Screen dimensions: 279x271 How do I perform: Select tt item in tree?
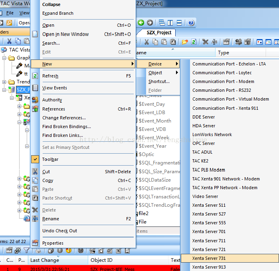pos(26,74)
